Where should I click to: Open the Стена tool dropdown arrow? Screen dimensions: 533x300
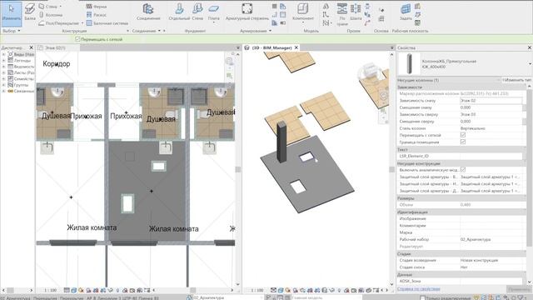click(x=61, y=7)
